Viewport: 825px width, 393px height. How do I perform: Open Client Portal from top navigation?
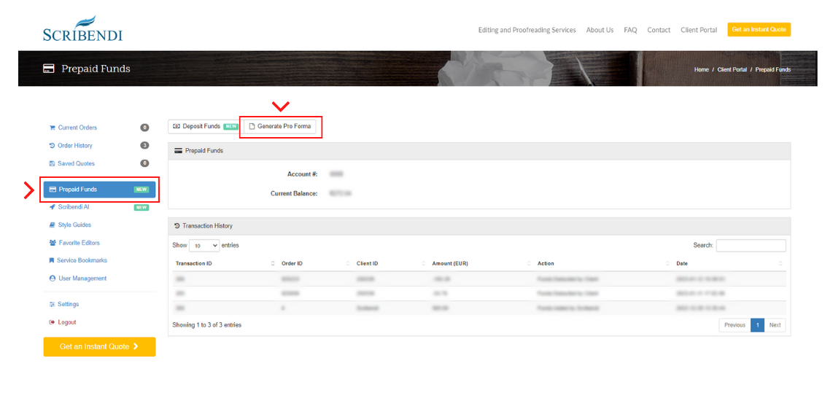[x=699, y=30]
